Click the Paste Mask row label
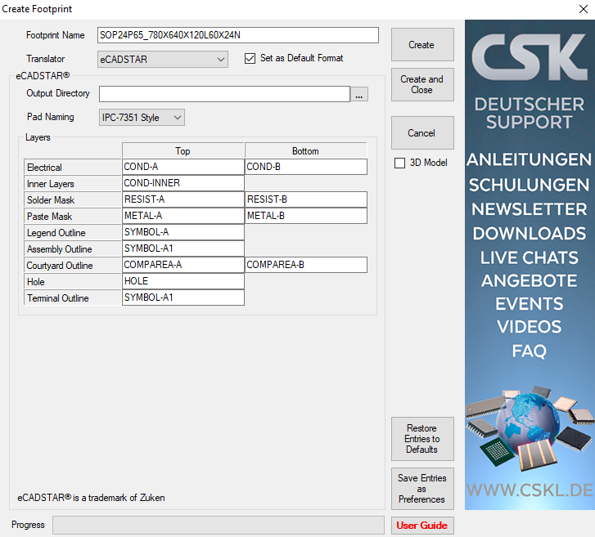Image resolution: width=595 pixels, height=537 pixels. coord(72,216)
